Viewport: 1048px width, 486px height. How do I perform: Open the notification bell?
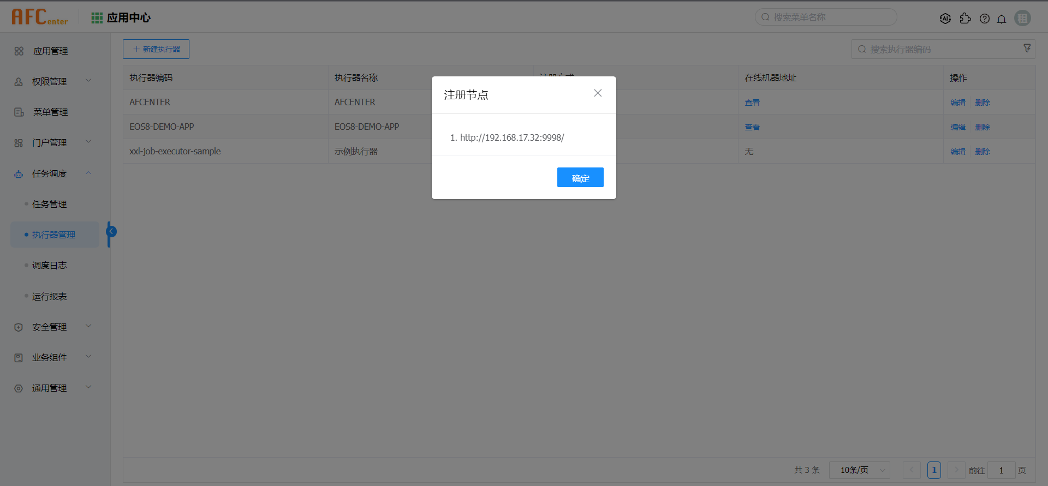click(1002, 19)
